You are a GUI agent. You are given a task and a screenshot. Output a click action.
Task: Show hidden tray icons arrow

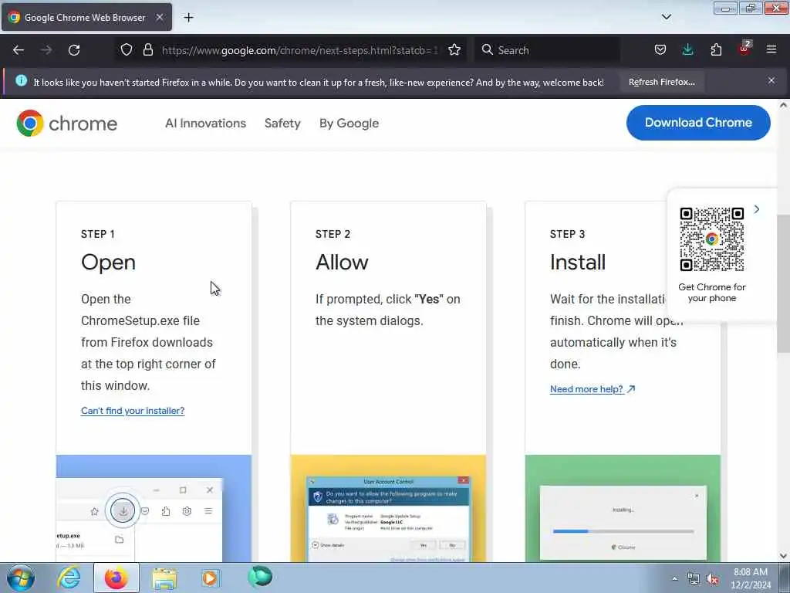(674, 578)
